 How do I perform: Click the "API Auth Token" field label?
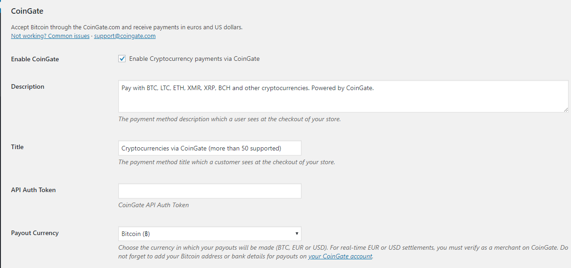33,190
